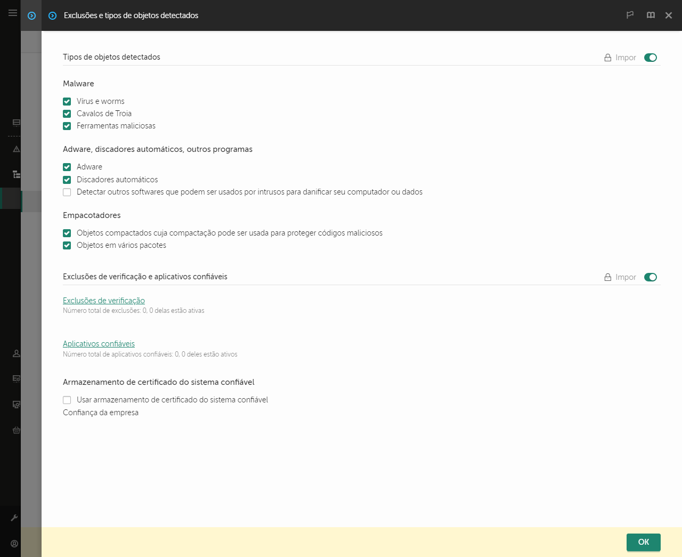Click the account profile icon at sidebar bottom
Image resolution: width=682 pixels, height=557 pixels.
(x=14, y=543)
